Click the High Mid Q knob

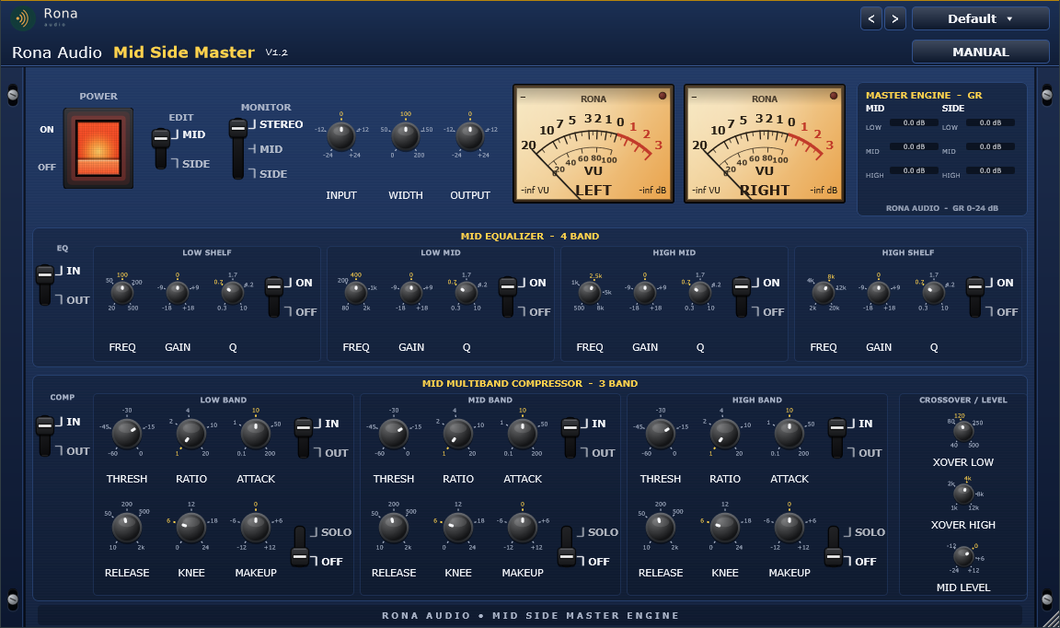click(699, 292)
